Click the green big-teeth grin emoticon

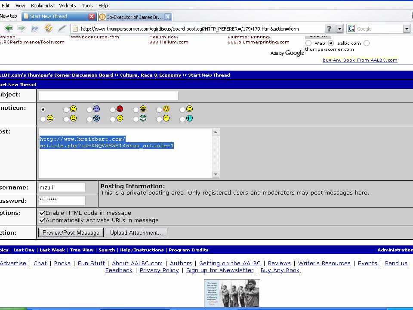tap(143, 118)
